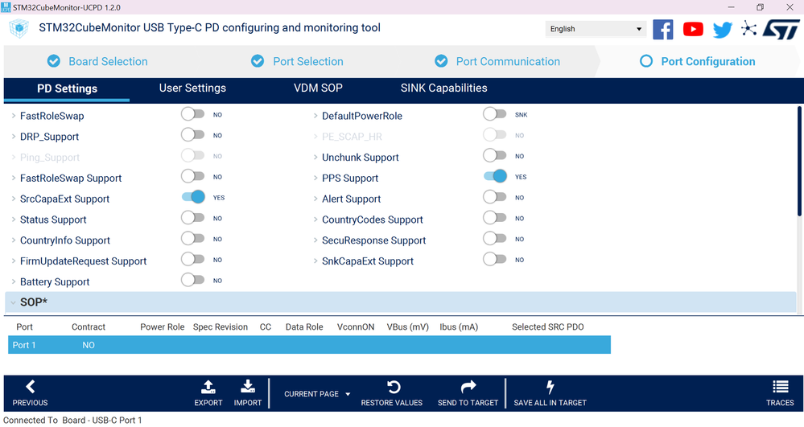The height and width of the screenshot is (427, 804).
Task: Switch to the SINK Capabilities tab
Action: [x=443, y=88]
